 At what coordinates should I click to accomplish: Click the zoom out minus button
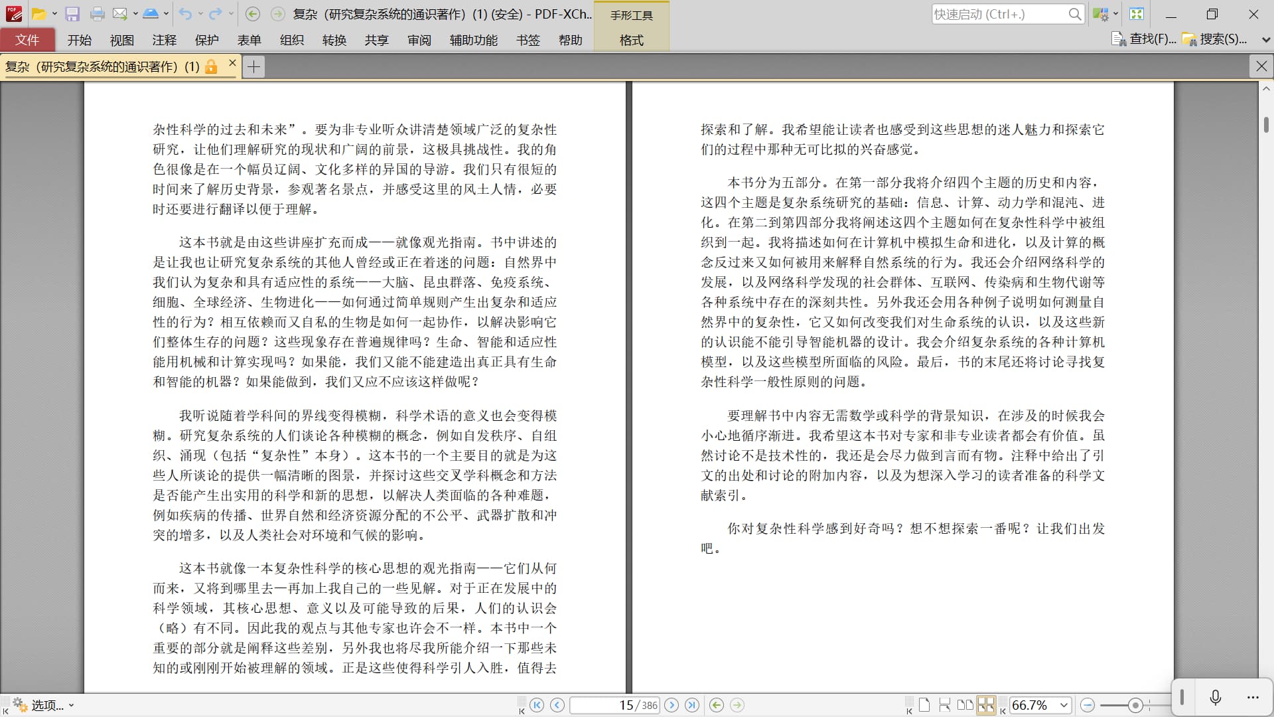(1088, 705)
